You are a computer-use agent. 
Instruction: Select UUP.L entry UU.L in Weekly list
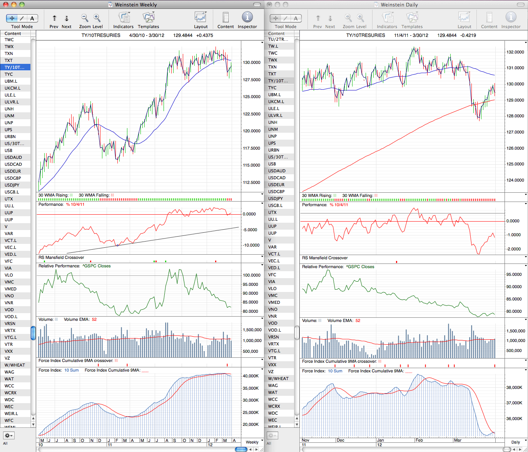[15, 206]
